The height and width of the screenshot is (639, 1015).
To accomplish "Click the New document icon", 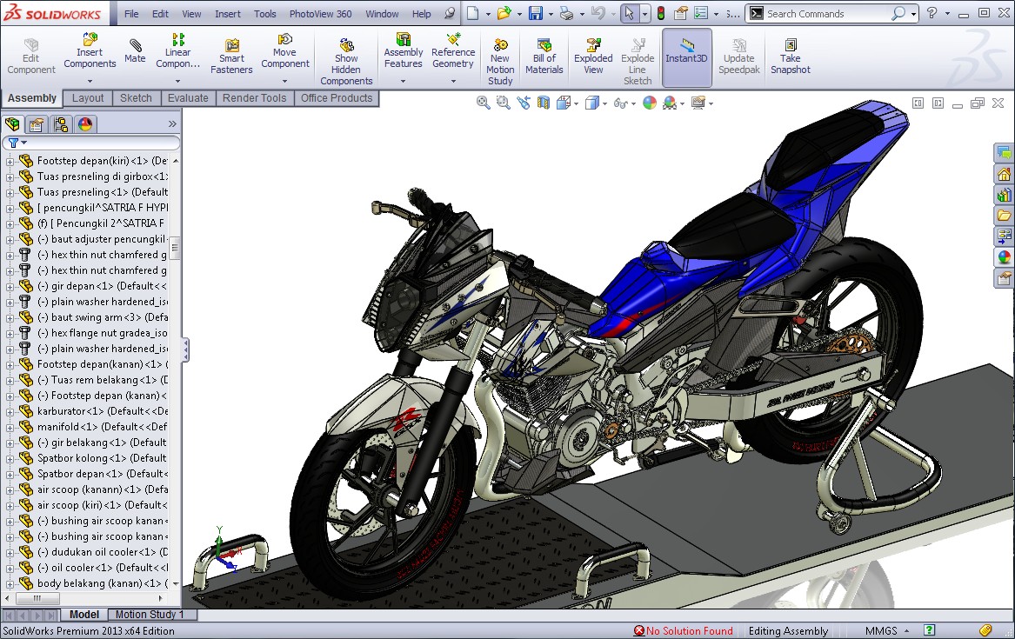I will [x=473, y=14].
